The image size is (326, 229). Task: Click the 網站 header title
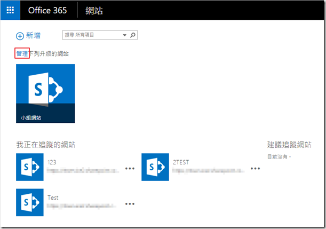point(94,11)
